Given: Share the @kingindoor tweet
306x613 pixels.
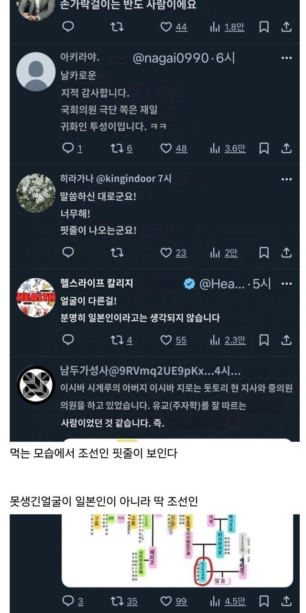Looking at the screenshot, I should 286,252.
